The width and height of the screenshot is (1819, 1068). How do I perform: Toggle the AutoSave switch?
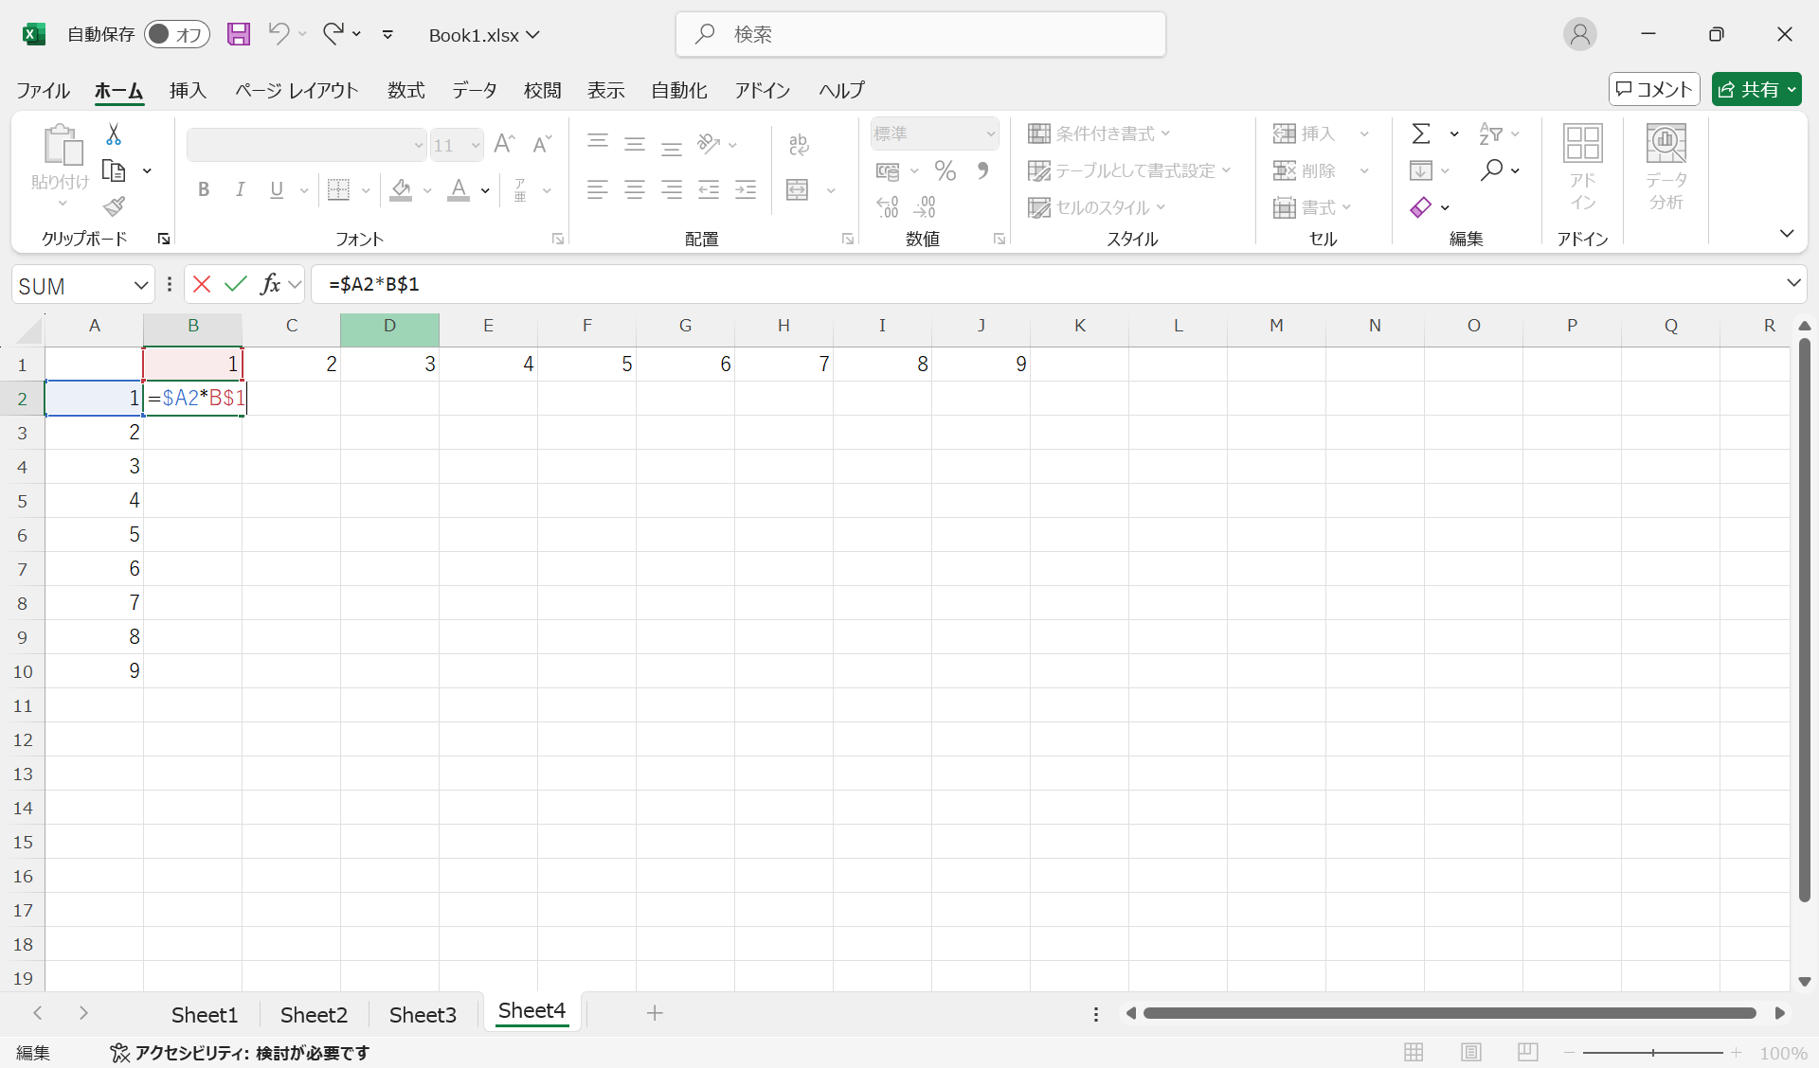(x=176, y=34)
